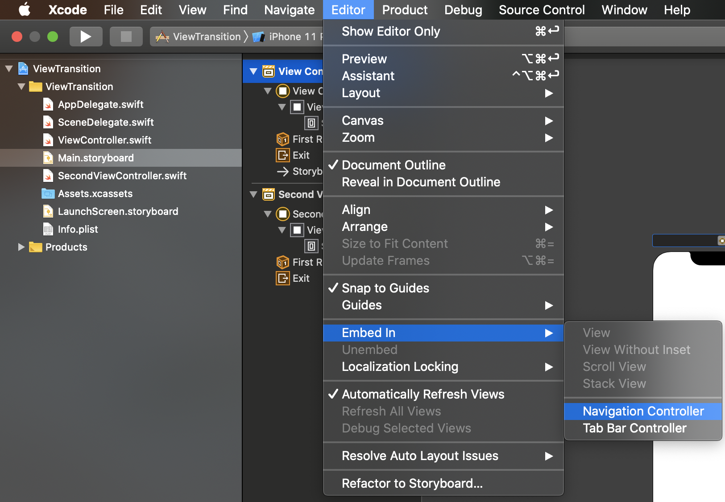725x502 pixels.
Task: Click the Products folder icon
Action: pyautogui.click(x=36, y=247)
